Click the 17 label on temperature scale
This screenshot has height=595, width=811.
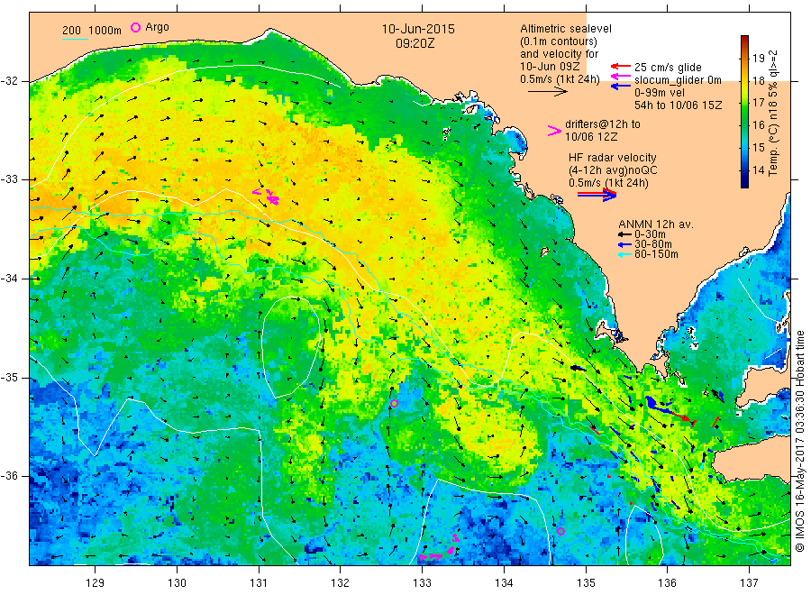(x=758, y=103)
